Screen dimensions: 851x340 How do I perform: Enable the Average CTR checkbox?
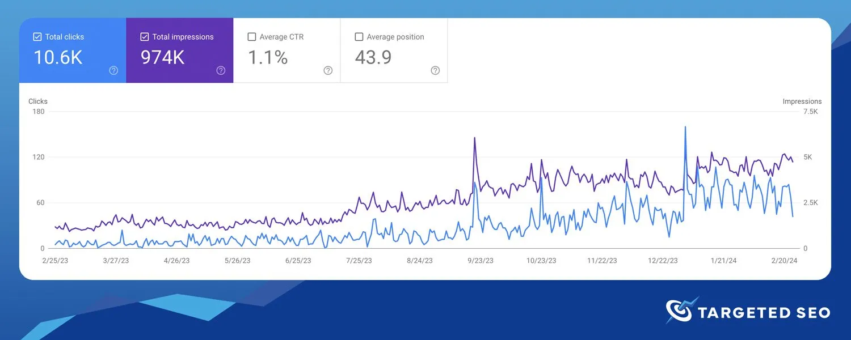point(252,37)
